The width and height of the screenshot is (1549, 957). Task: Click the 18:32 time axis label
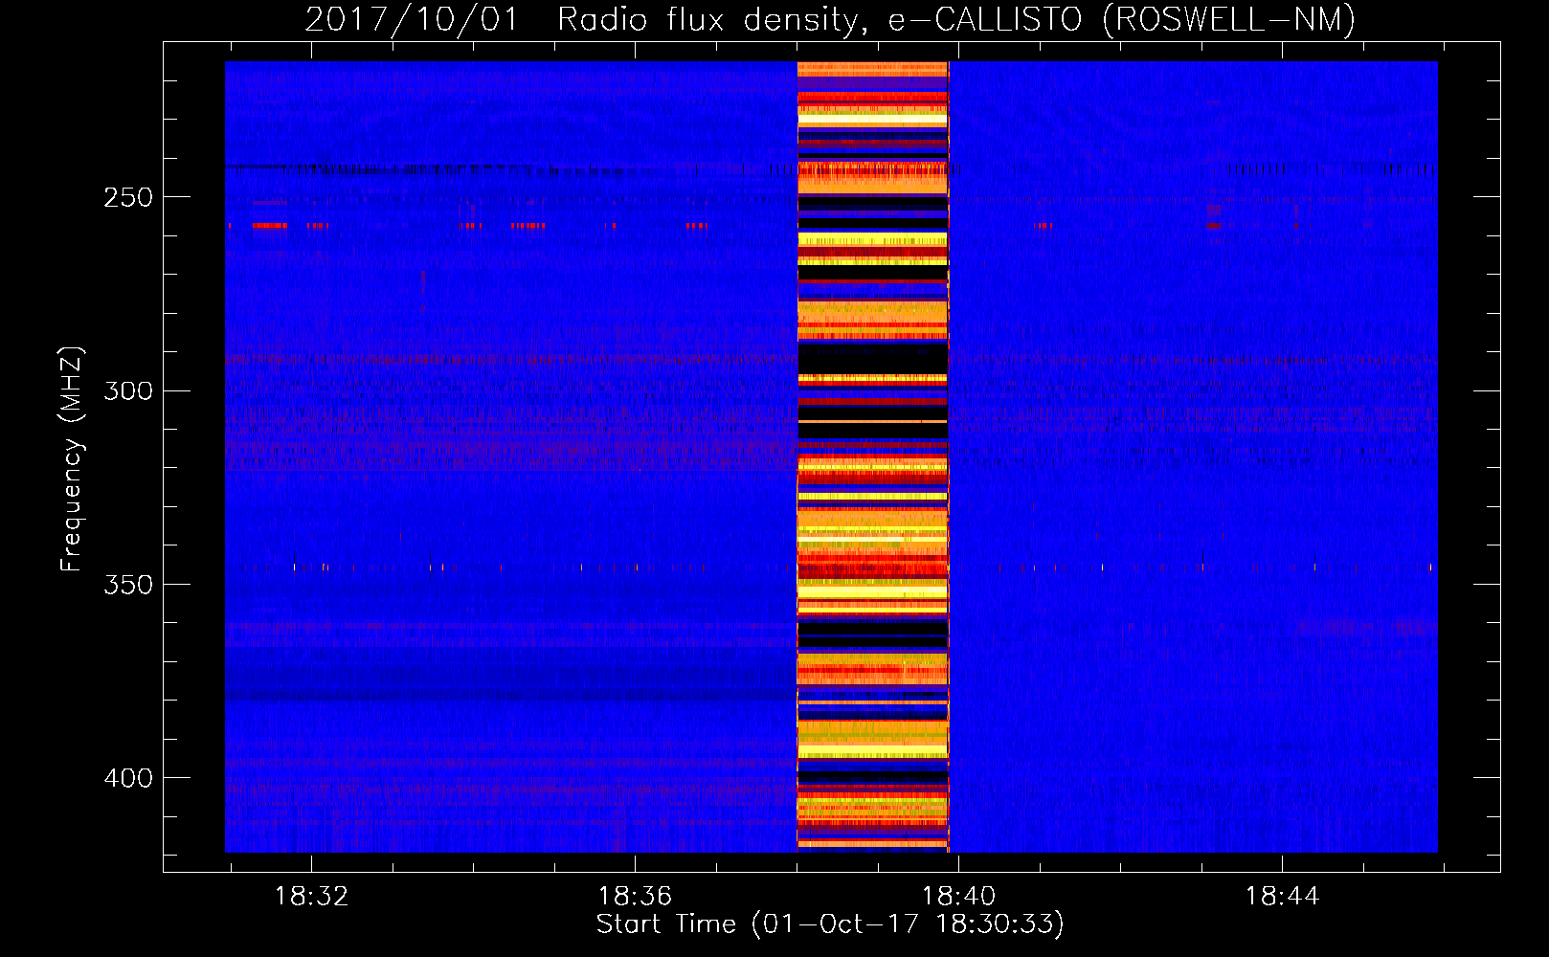(311, 897)
